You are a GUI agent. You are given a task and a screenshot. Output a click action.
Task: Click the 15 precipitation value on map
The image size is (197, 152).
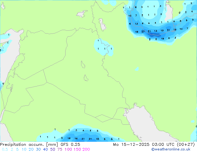[x=98, y=139]
